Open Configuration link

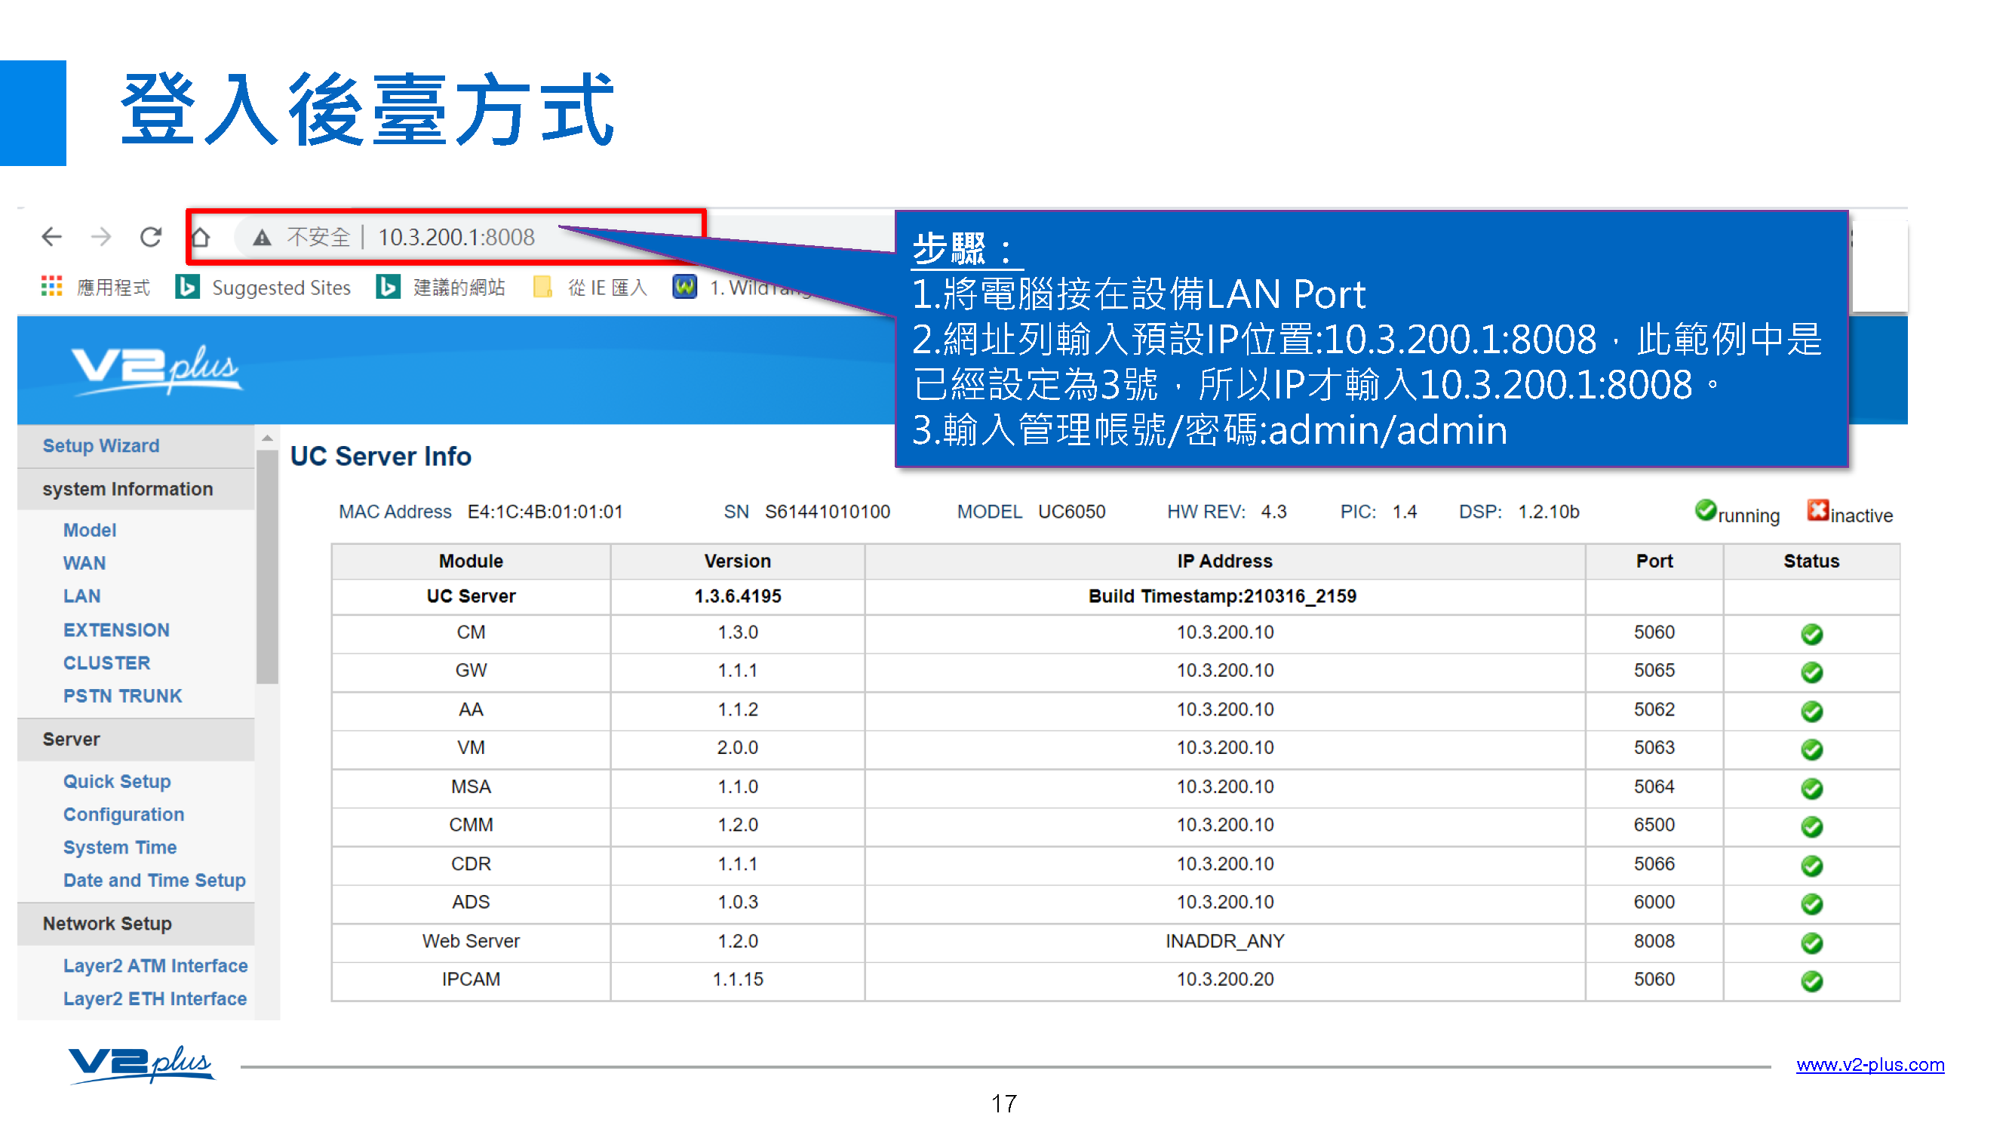[124, 814]
